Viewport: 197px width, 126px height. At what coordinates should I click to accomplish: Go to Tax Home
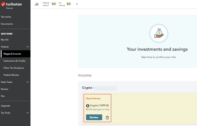6,17
